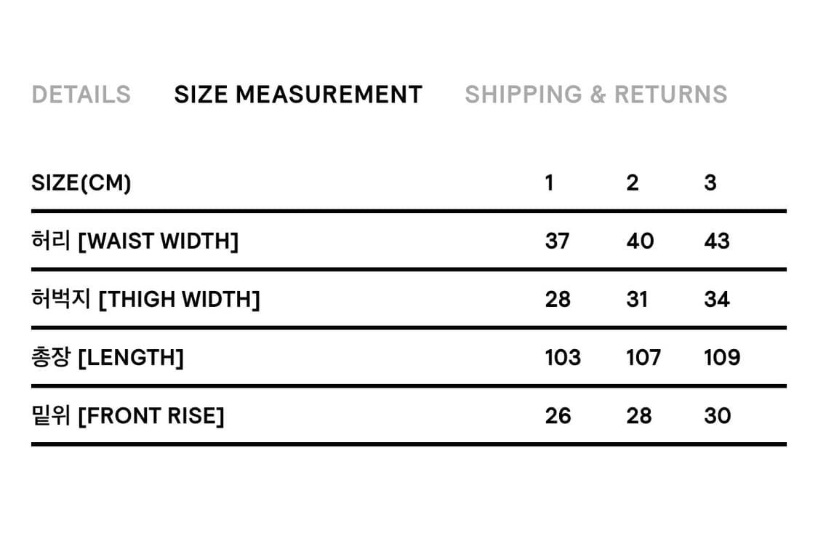Open the SHIPPING & RETURNS tab
Image resolution: width=818 pixels, height=536 pixels.
(x=596, y=95)
